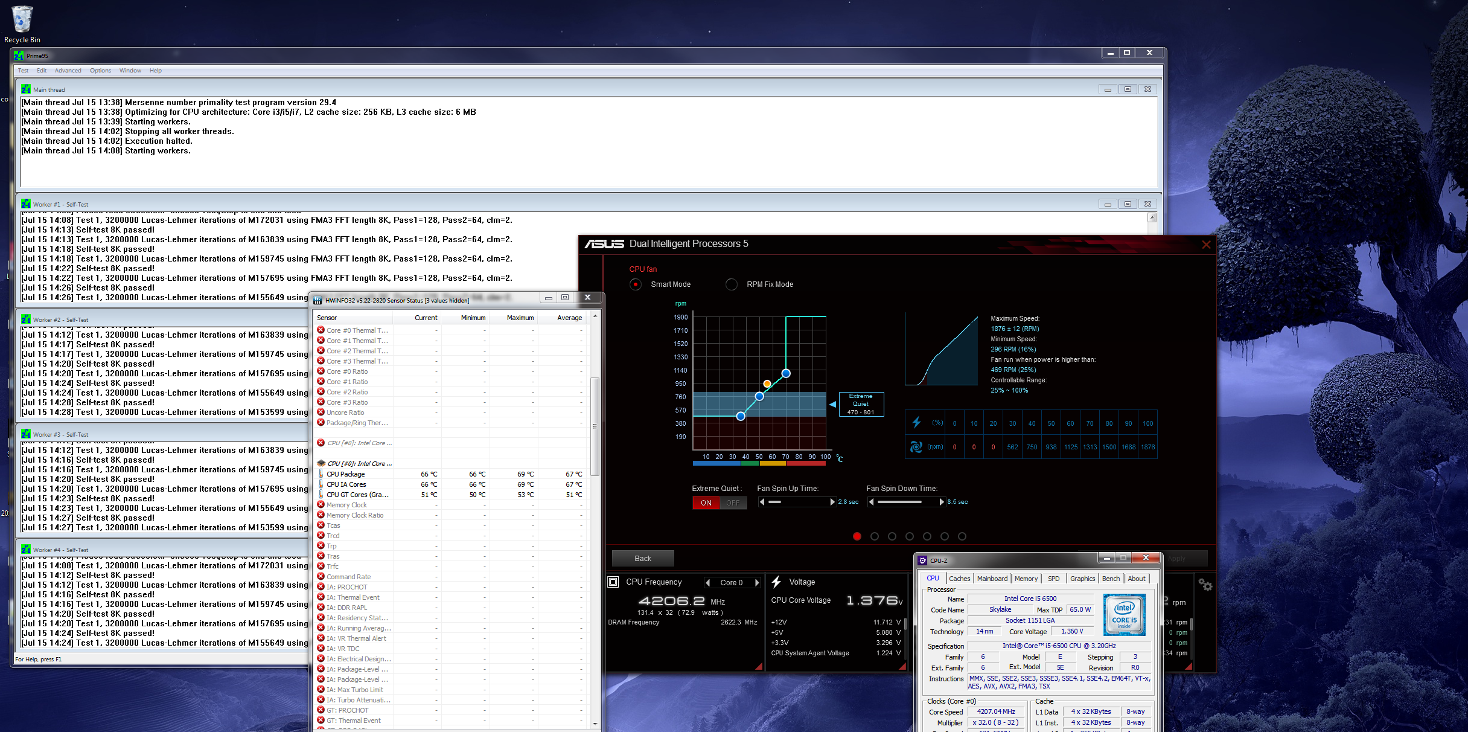Click the orange current-temperature point on fan graph
The width and height of the screenshot is (1468, 732).
(x=767, y=384)
